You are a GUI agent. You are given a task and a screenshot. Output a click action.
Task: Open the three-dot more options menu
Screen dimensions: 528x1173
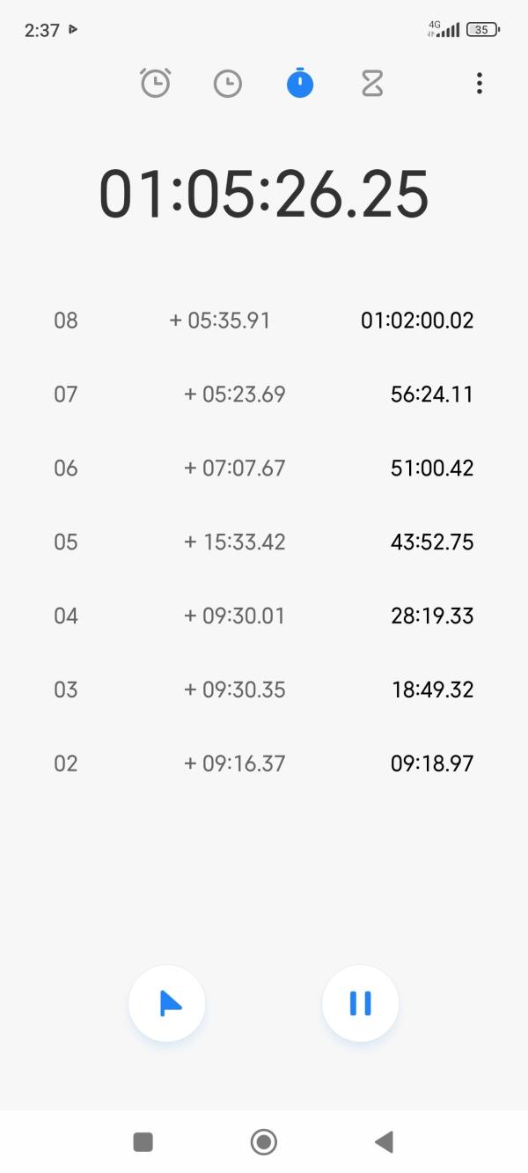click(479, 84)
